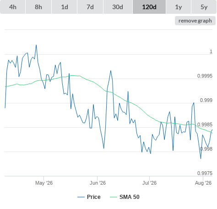The width and height of the screenshot is (217, 209).
Task: Click the 0.9975 y-axis label
Action: click(205, 173)
